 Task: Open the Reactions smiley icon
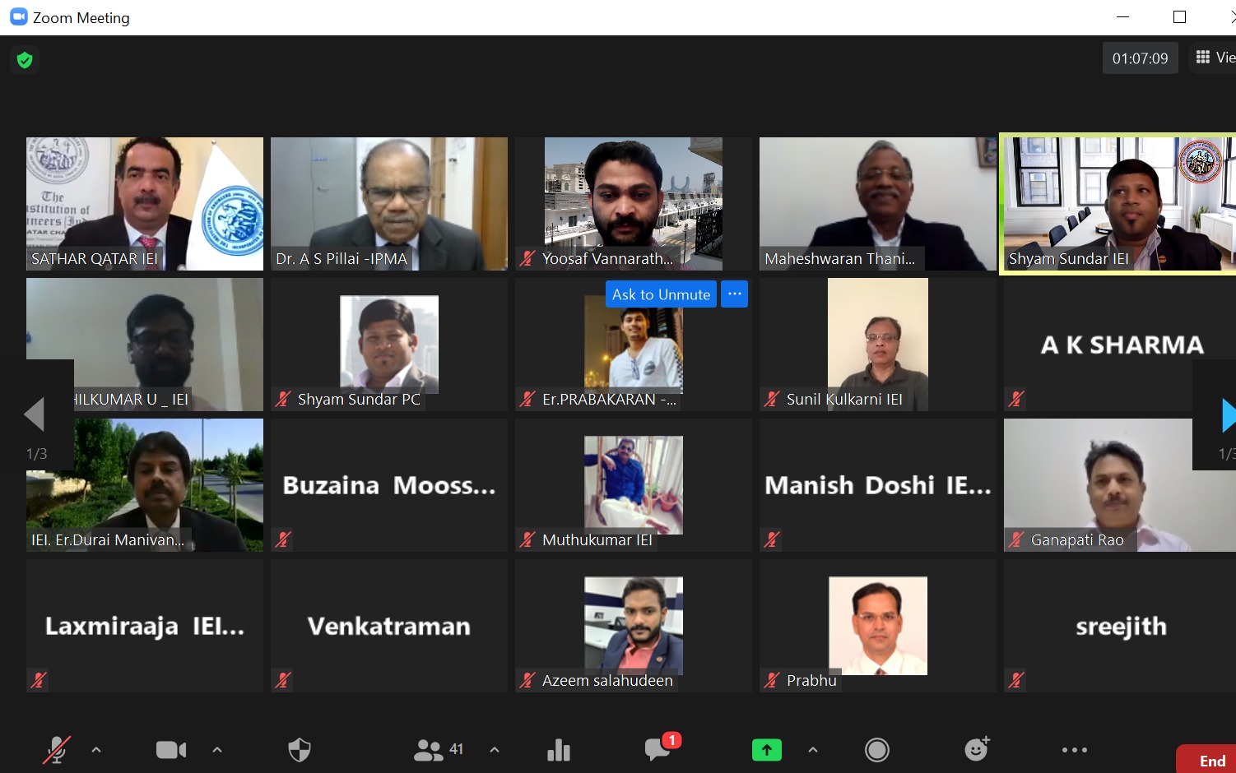pos(977,748)
